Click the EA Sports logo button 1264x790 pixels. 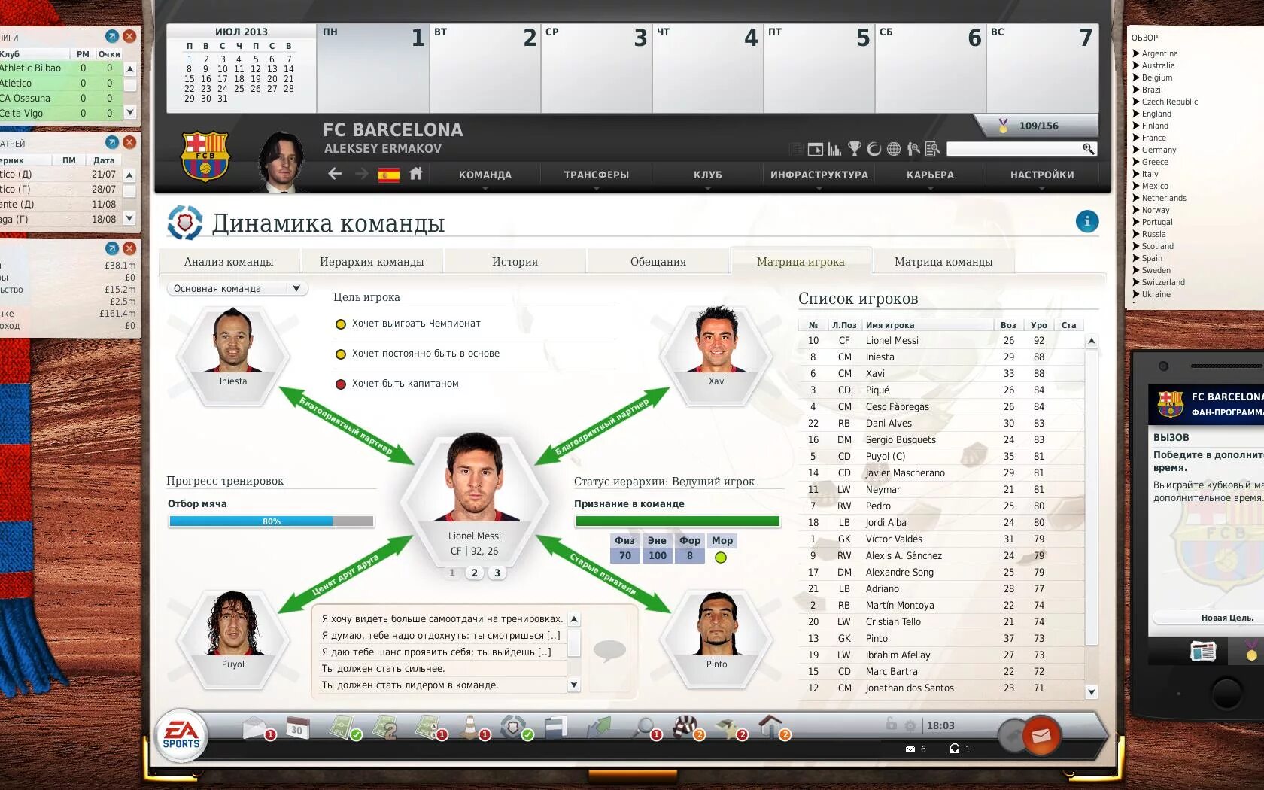pos(181,735)
